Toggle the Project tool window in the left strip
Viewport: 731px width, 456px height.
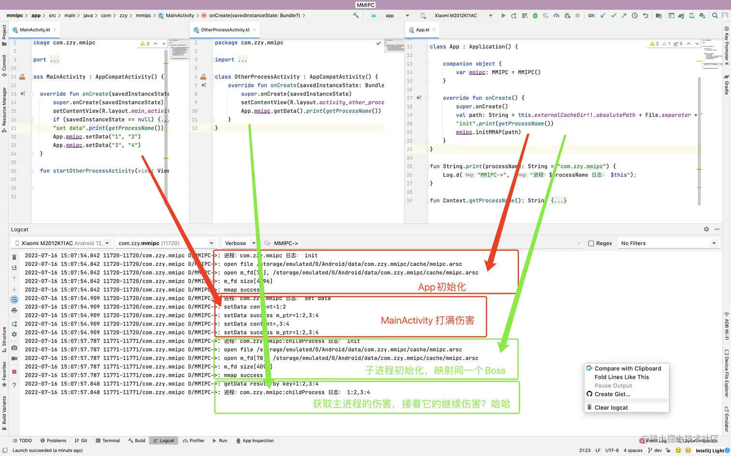click(4, 35)
